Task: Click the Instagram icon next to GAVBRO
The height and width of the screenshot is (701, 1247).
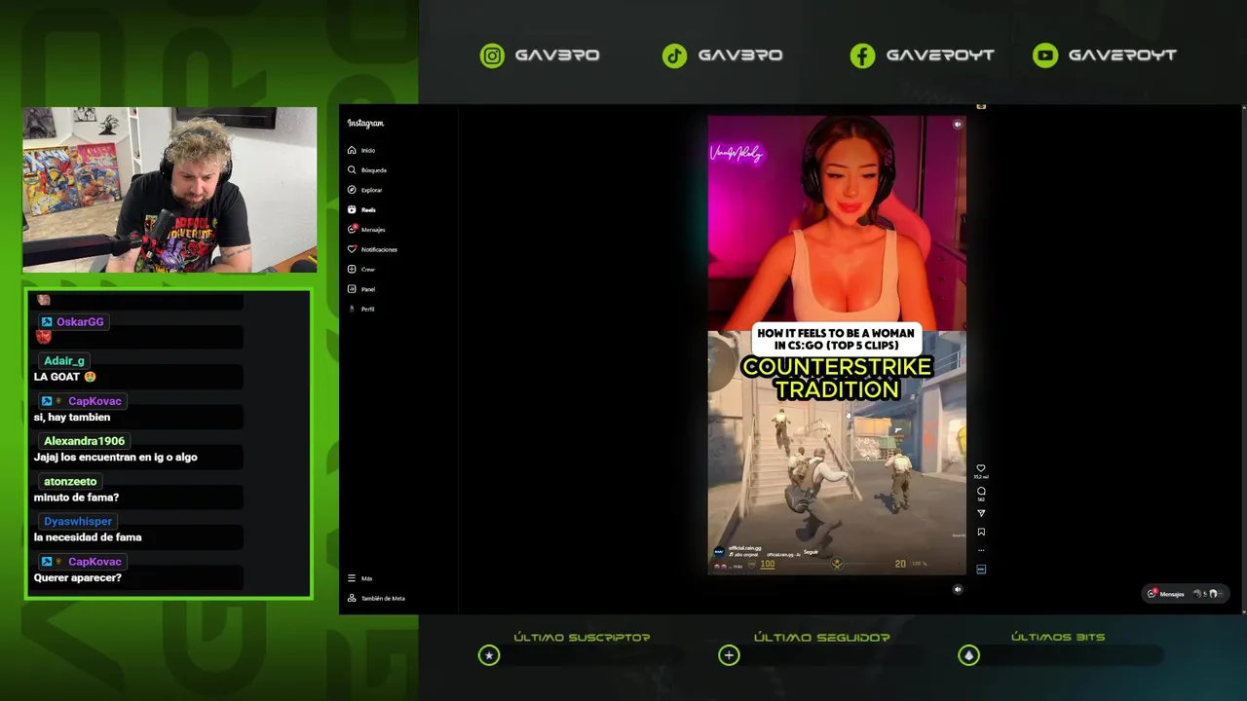Action: [x=493, y=55]
